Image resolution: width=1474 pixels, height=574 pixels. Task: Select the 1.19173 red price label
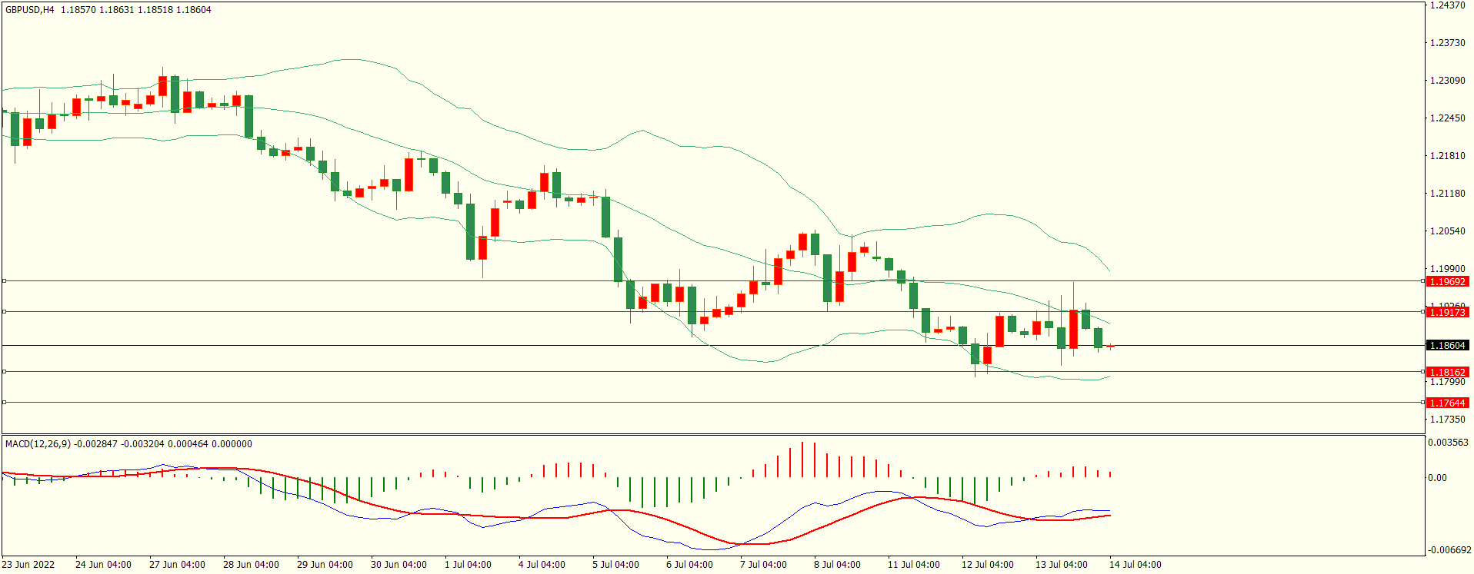(x=1447, y=312)
